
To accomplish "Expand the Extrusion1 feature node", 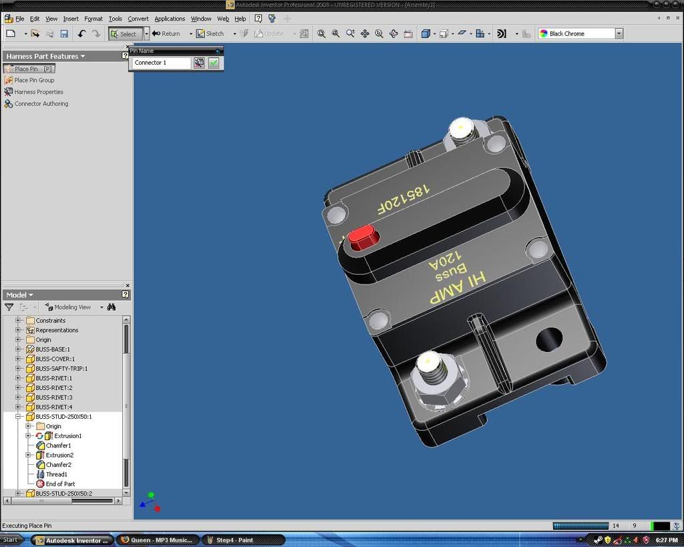I will [x=28, y=435].
